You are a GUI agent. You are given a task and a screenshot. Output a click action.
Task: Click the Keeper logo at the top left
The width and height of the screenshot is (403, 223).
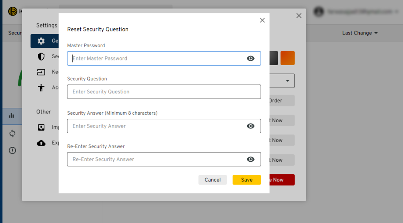tap(13, 11)
